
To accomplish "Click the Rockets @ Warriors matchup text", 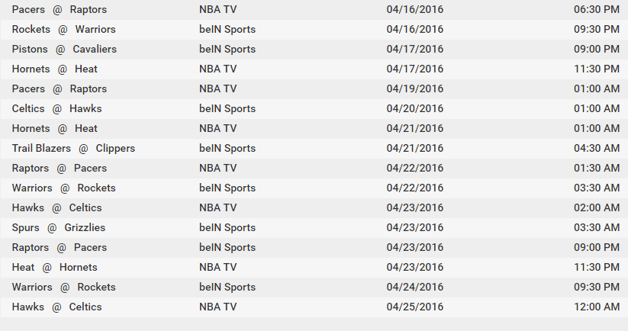I will pos(63,29).
